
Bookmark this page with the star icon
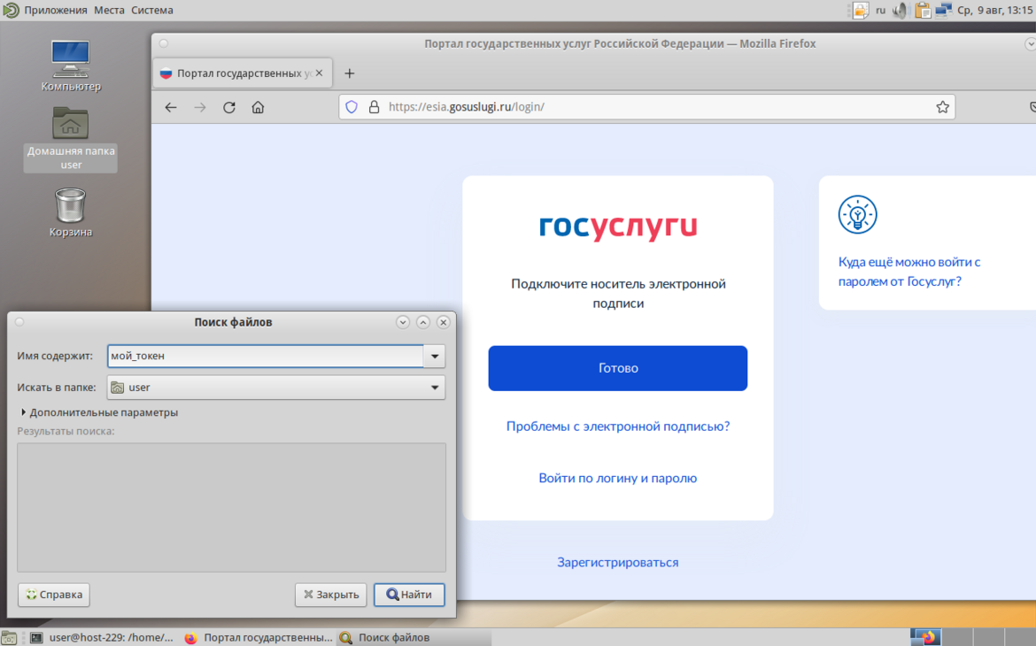(x=942, y=107)
